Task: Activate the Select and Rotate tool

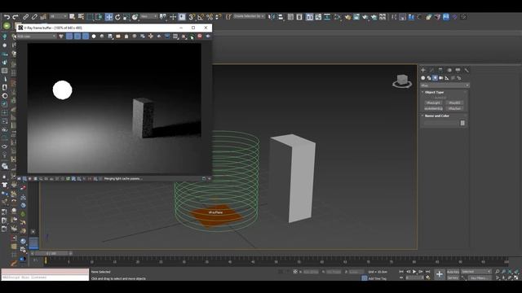Action: click(117, 16)
